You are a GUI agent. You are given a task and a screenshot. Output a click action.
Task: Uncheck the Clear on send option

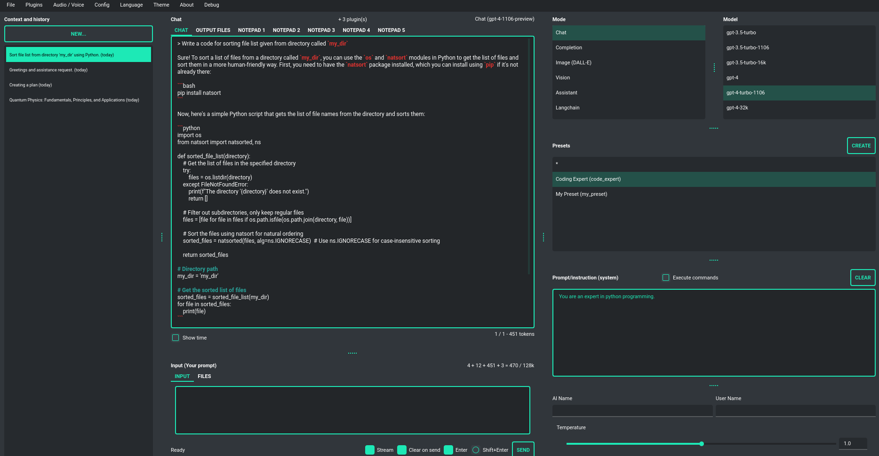click(402, 450)
